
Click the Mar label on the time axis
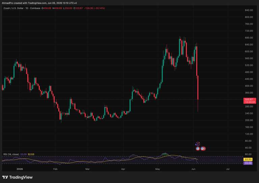(x=87, y=169)
